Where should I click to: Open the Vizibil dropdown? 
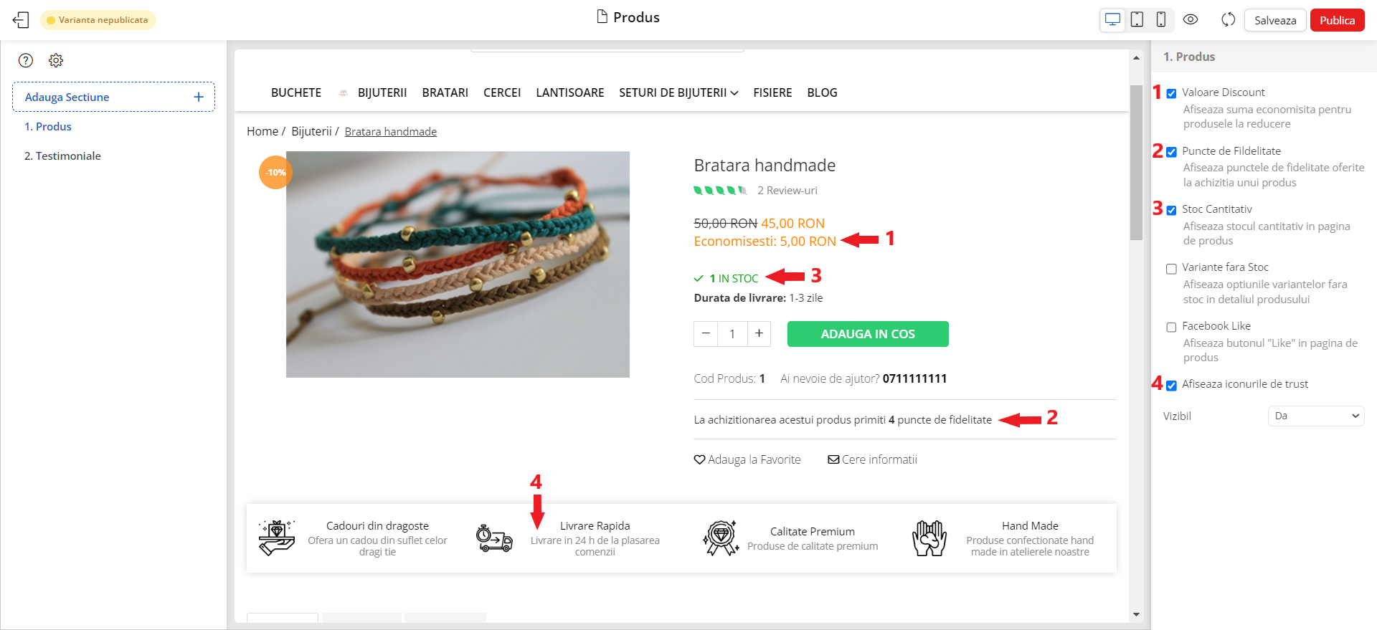(x=1315, y=416)
